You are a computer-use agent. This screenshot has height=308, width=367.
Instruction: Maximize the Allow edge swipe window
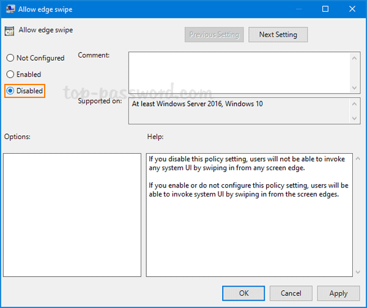point(325,9)
